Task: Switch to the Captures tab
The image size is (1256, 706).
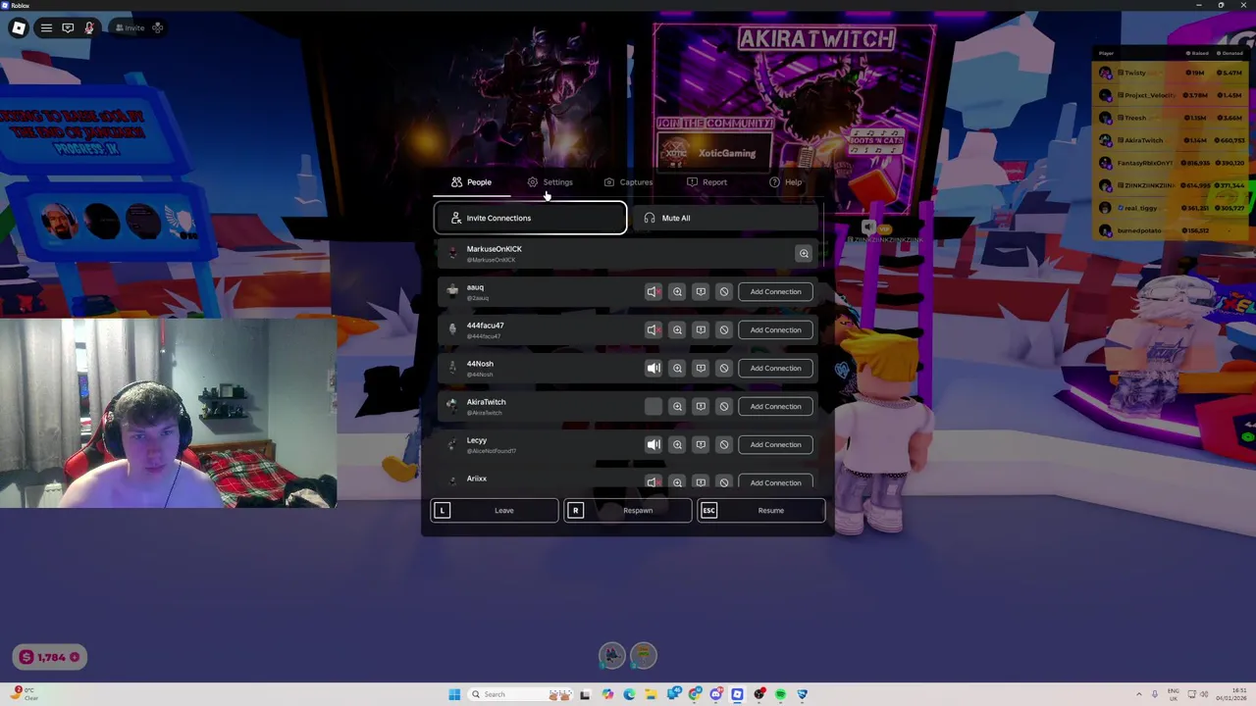Action: pos(628,182)
